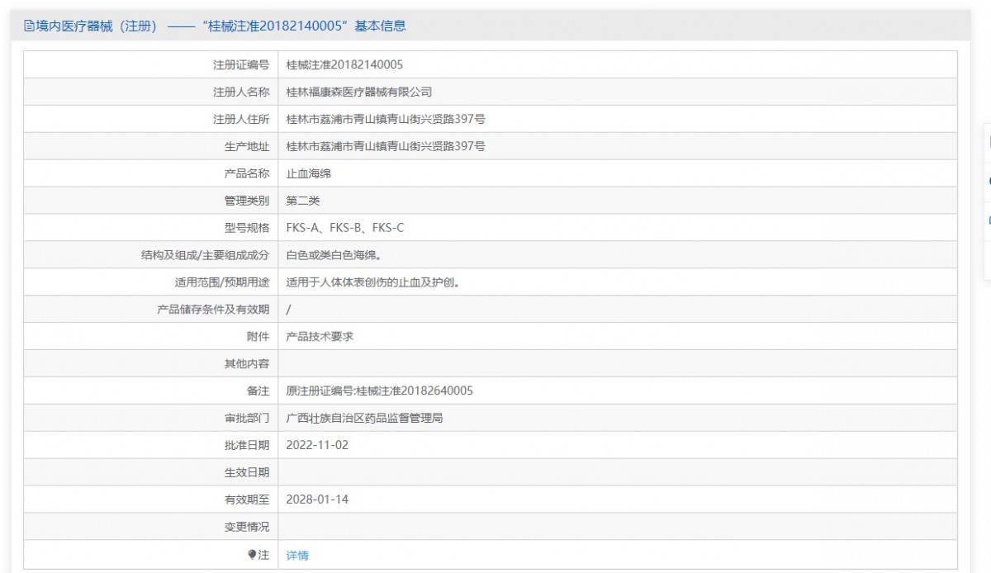
Task: Select the model value FKS-A、FKS-B、FKS-C
Action: click(x=345, y=228)
